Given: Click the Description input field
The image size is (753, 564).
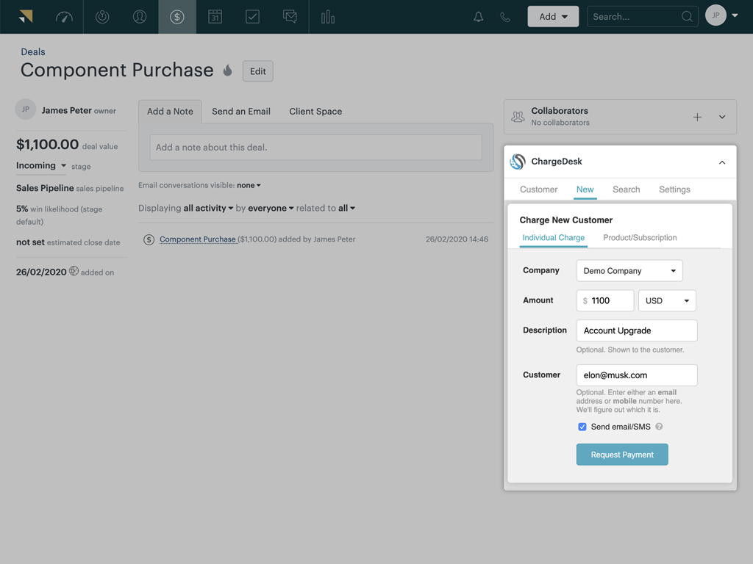Looking at the screenshot, I should tap(636, 330).
